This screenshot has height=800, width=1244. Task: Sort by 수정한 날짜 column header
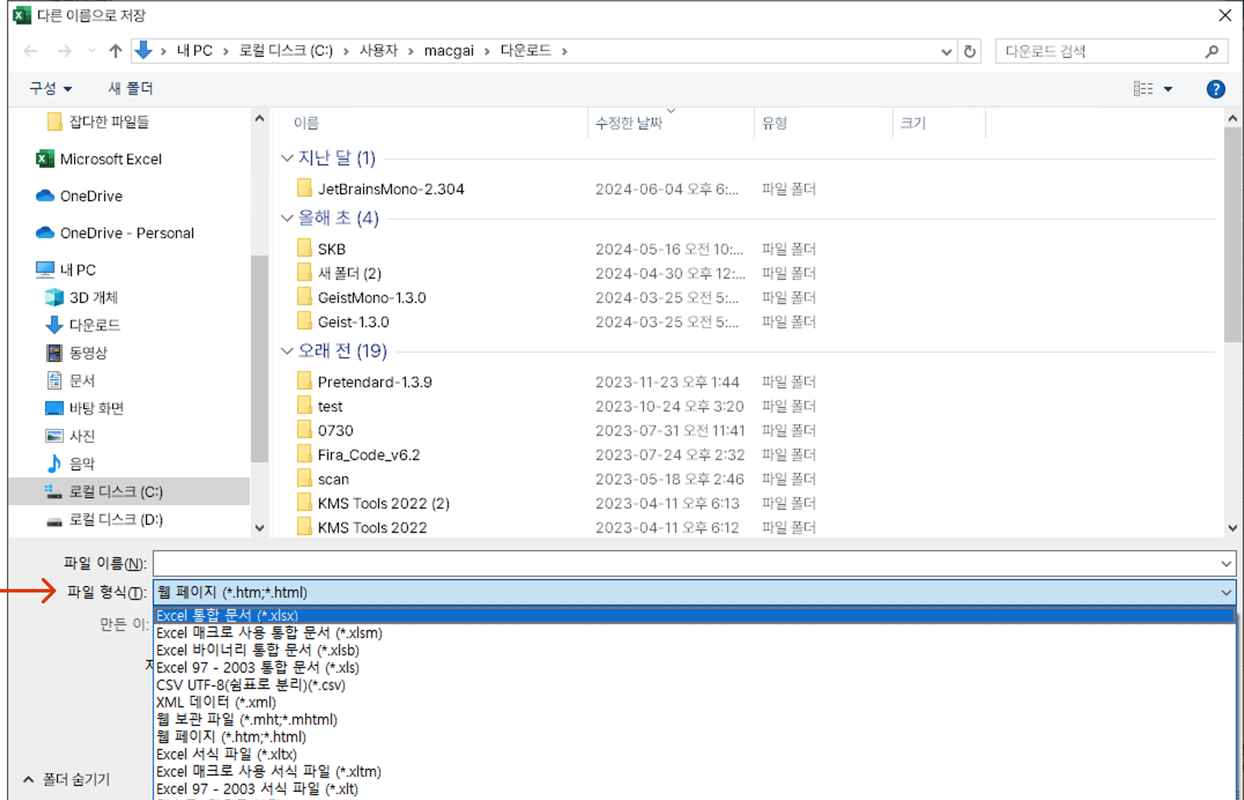pyautogui.click(x=628, y=123)
